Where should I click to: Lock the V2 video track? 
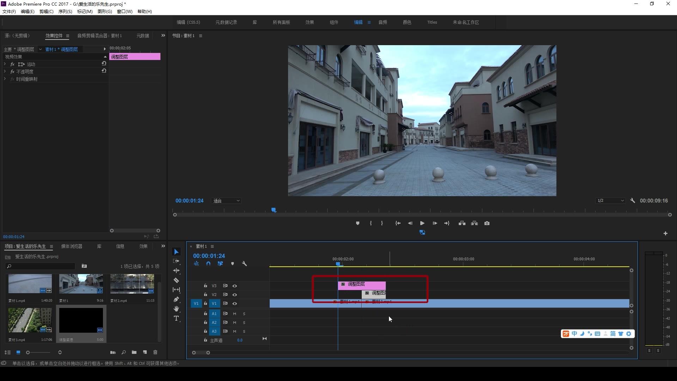(206, 295)
